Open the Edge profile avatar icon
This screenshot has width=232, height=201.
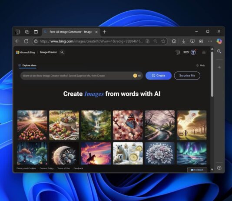(17, 32)
